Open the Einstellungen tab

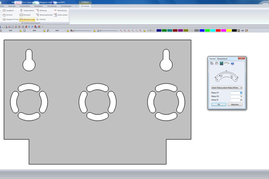[x=66, y=6]
